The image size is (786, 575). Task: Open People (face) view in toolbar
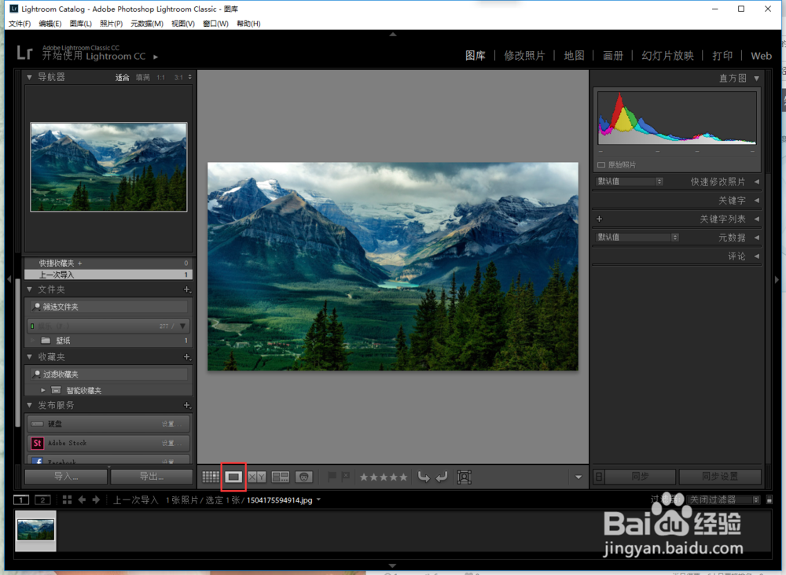[303, 477]
